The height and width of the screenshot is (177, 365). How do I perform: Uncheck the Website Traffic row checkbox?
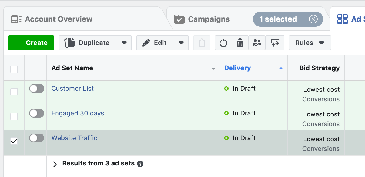[x=14, y=141]
